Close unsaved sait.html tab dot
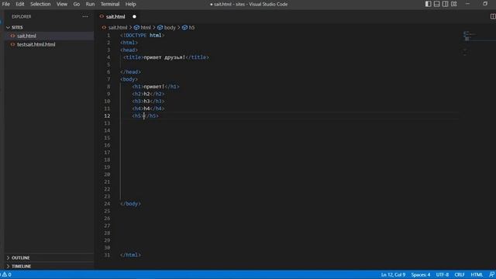496x279 pixels. point(134,16)
